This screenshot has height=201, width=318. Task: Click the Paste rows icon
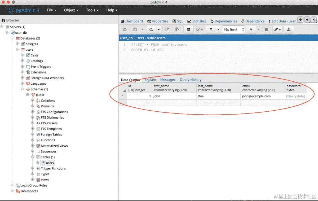point(177,29)
